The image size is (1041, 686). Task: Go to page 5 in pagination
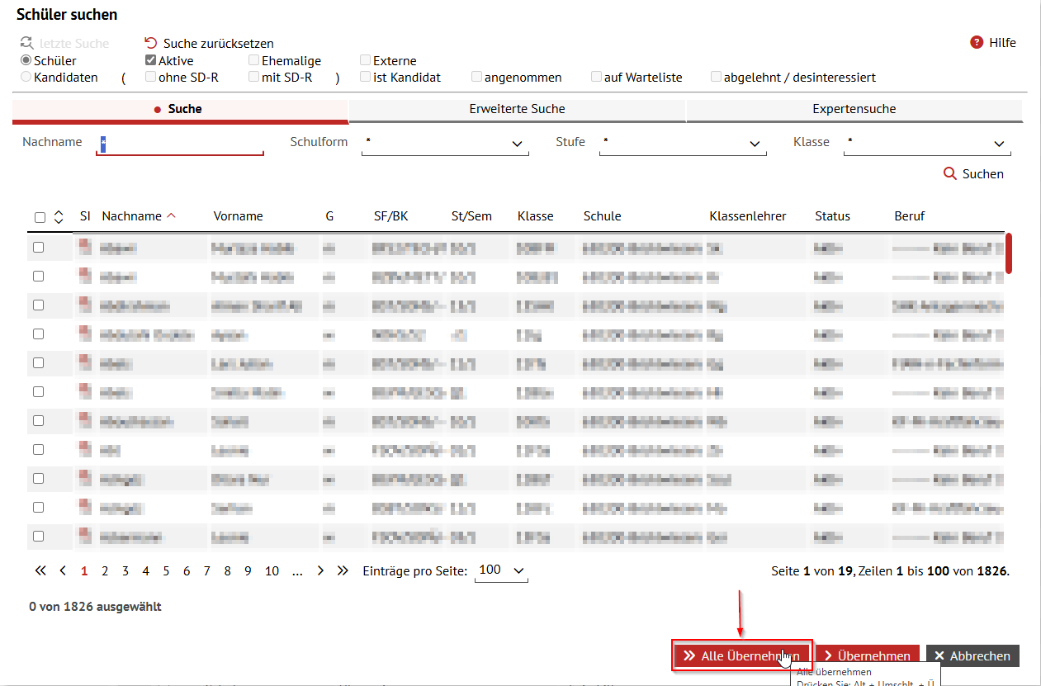[x=165, y=570]
